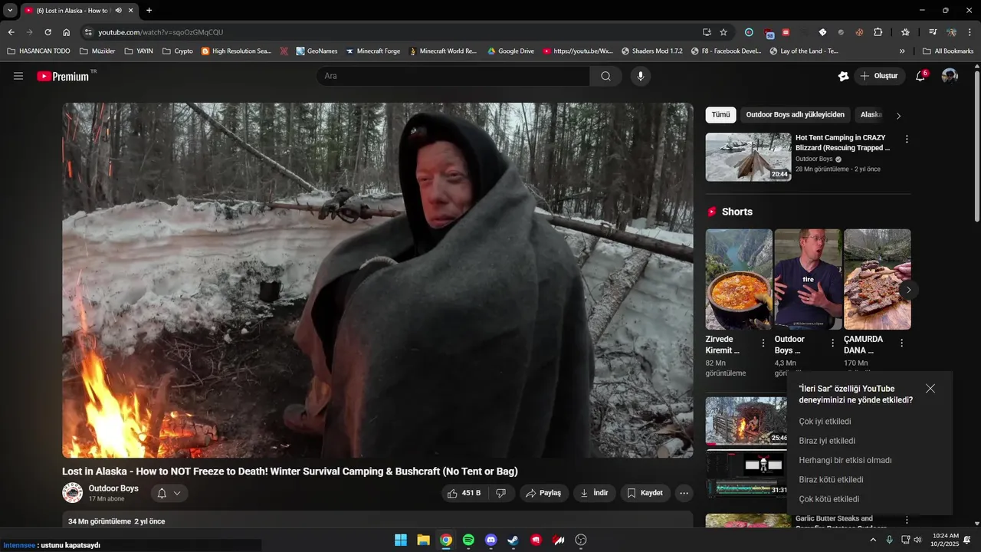The image size is (981, 552).
Task: Open YouTube notifications bell
Action: click(x=920, y=76)
